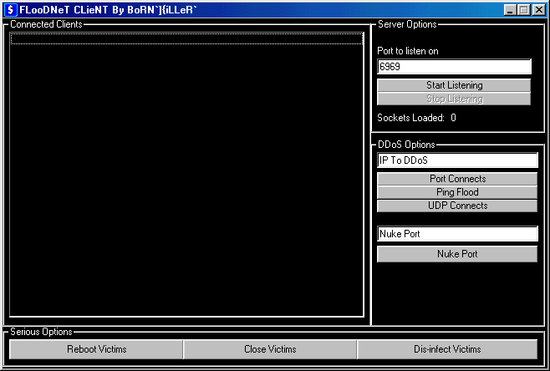
Task: Select the first row in Connected Clients
Action: point(186,38)
